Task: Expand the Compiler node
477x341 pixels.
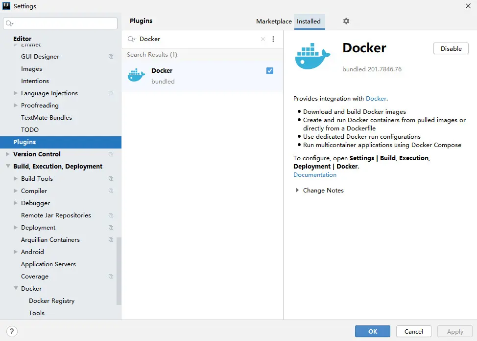Action: point(16,191)
